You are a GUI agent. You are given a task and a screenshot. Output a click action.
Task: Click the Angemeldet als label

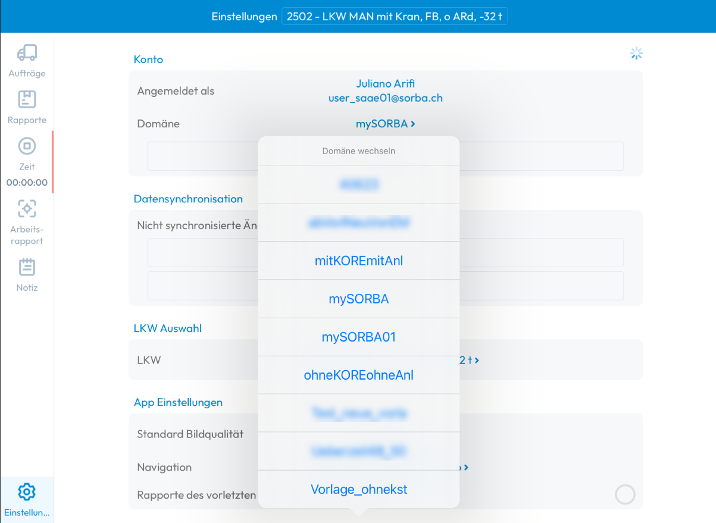176,91
